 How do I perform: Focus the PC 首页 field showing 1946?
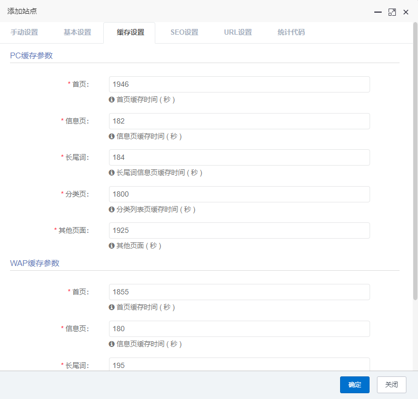click(239, 84)
